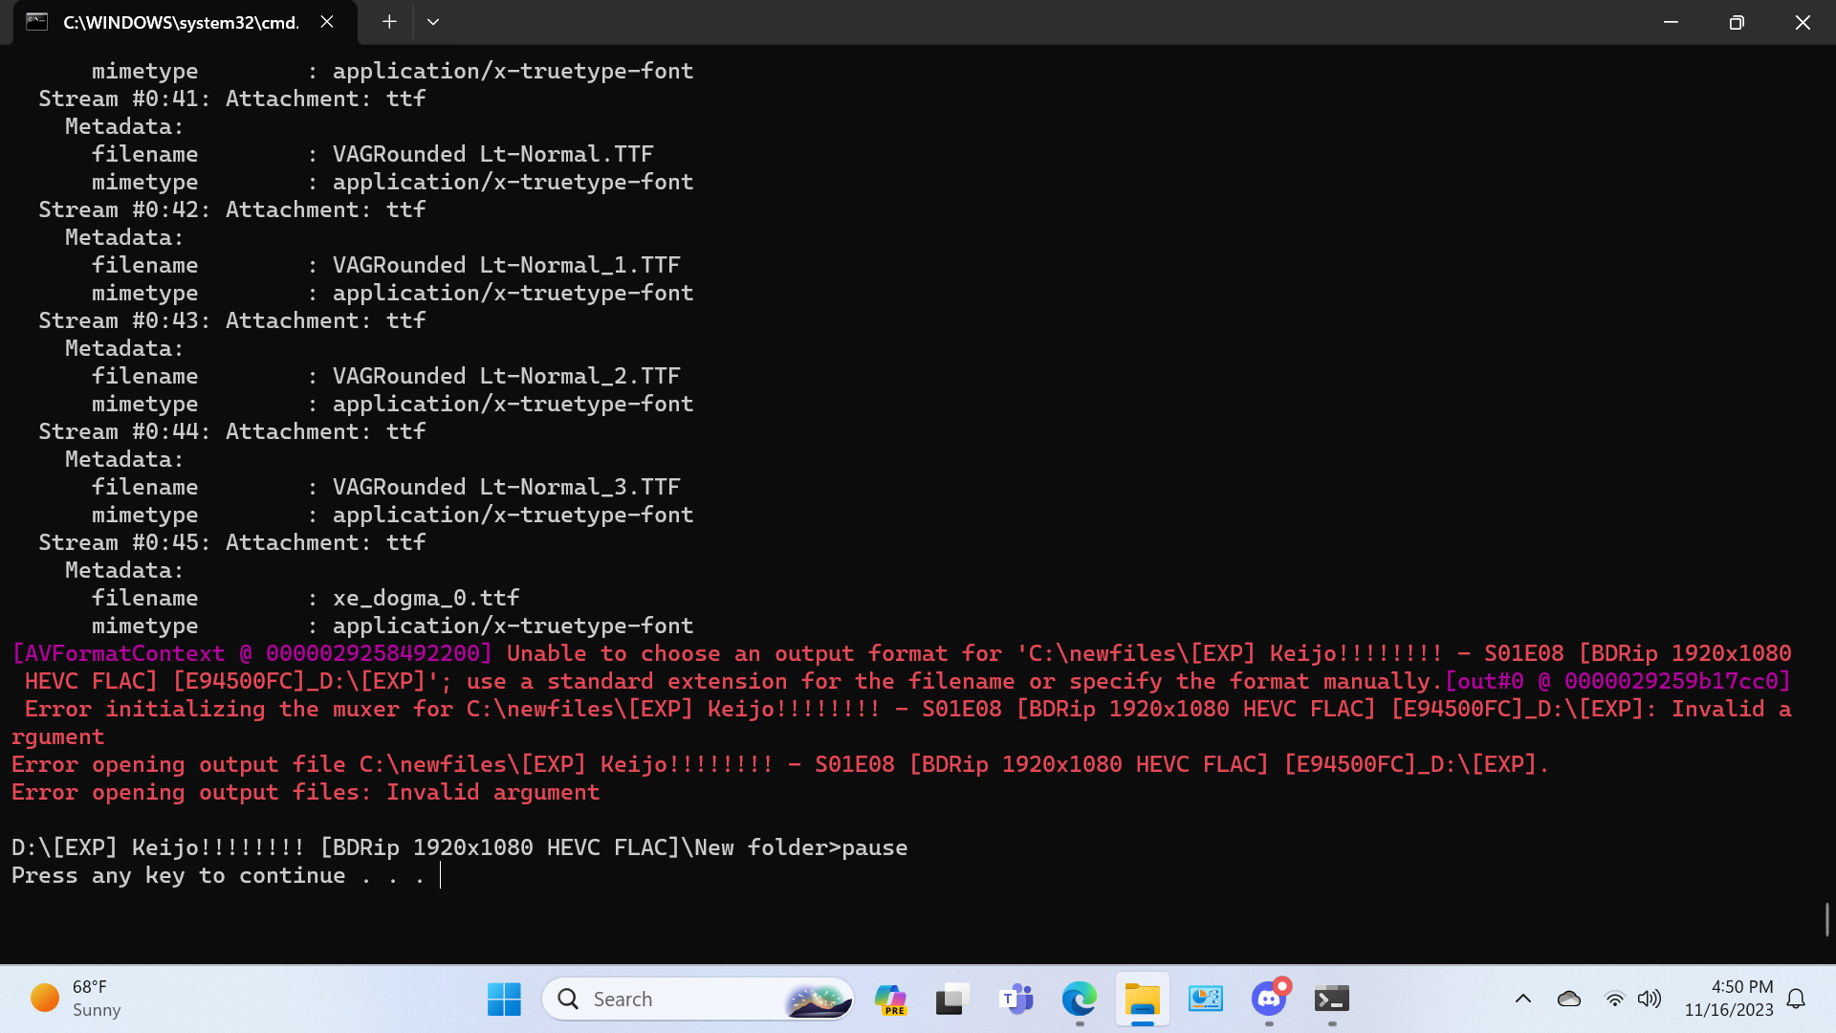Open the clock showing 4:50 PM
Viewport: 1836px width, 1033px height.
click(x=1728, y=998)
